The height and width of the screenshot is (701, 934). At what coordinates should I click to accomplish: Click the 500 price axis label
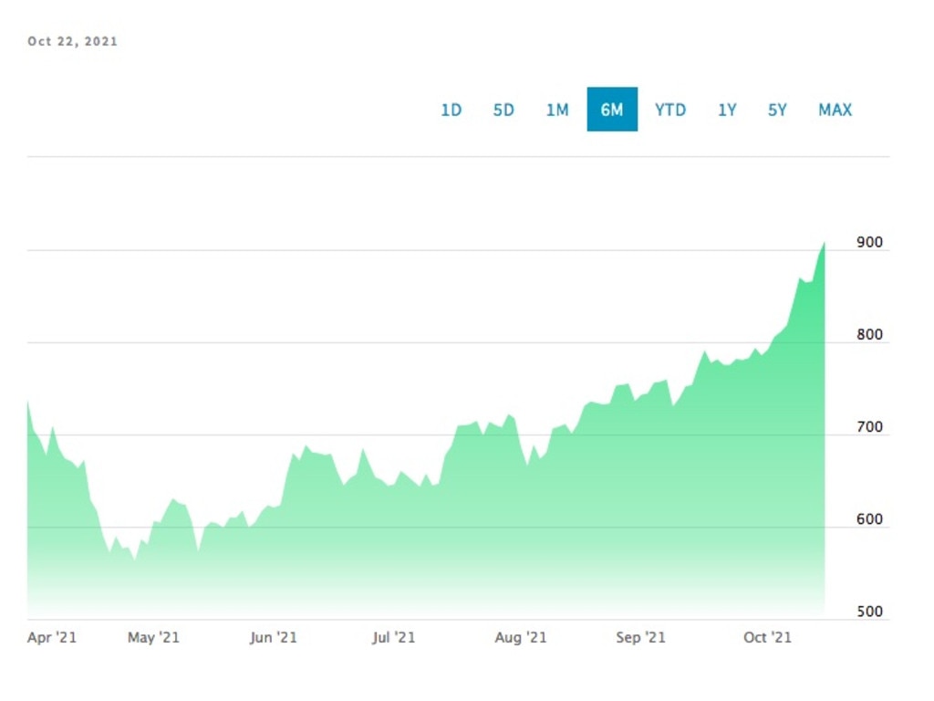pos(869,612)
